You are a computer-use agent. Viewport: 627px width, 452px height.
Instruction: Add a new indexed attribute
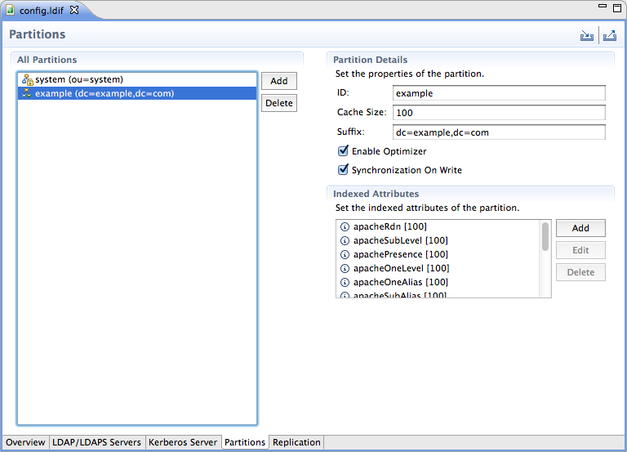(x=580, y=228)
